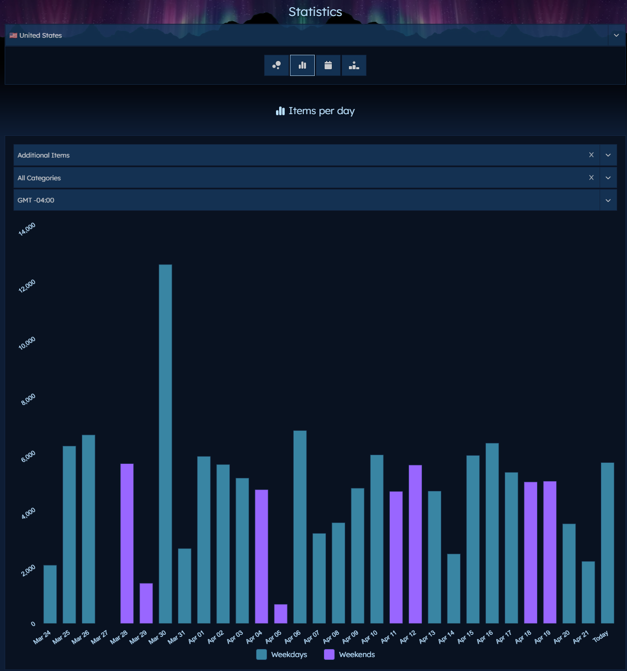The width and height of the screenshot is (627, 671).
Task: Switch to the calendar view icon
Action: pyautogui.click(x=328, y=65)
